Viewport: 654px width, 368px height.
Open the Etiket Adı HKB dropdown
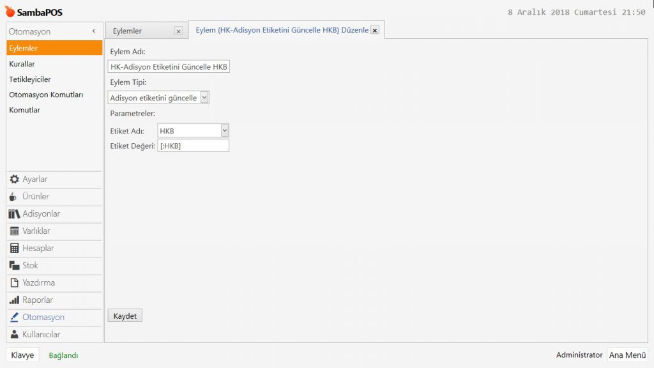(x=225, y=131)
